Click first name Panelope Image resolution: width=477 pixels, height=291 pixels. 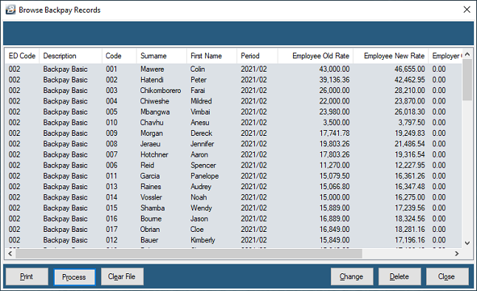coord(205,176)
